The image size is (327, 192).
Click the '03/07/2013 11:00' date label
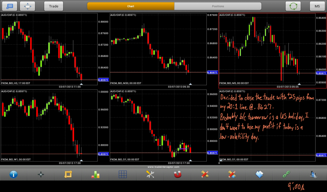pyautogui.click(x=69, y=87)
